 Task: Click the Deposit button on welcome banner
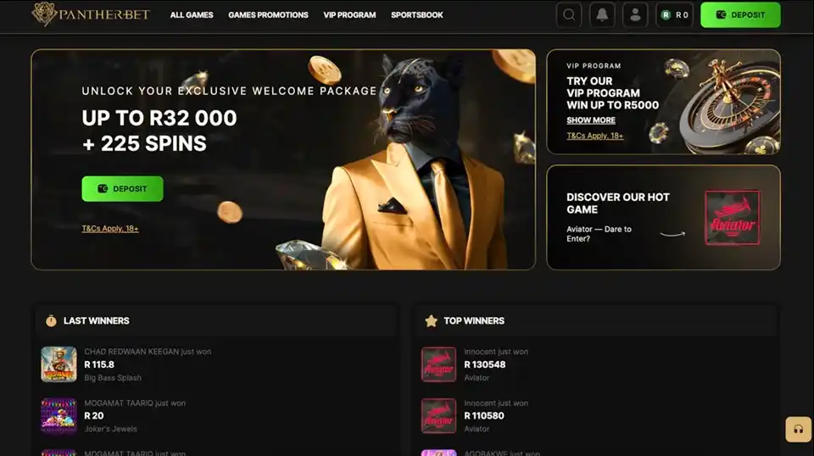122,189
